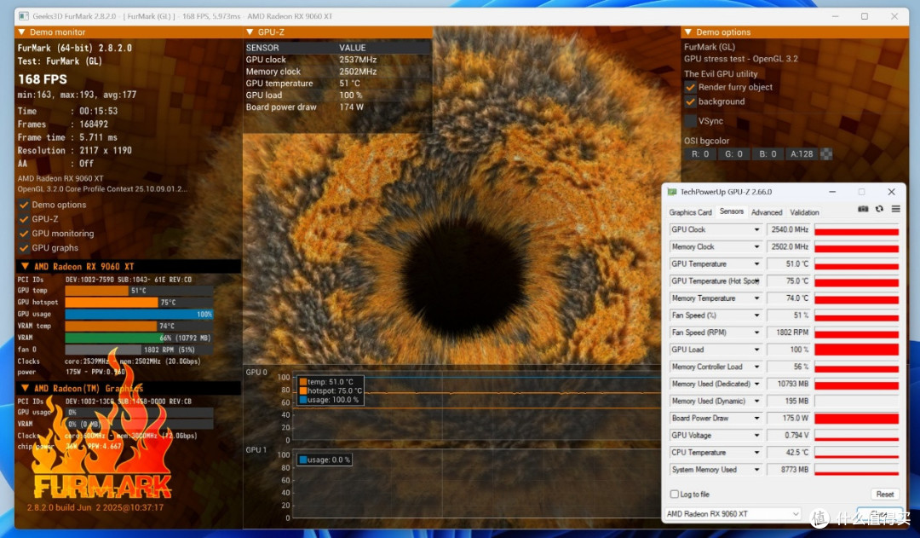Enable the Log to file checkbox
This screenshot has height=538, width=920.
pyautogui.click(x=674, y=494)
